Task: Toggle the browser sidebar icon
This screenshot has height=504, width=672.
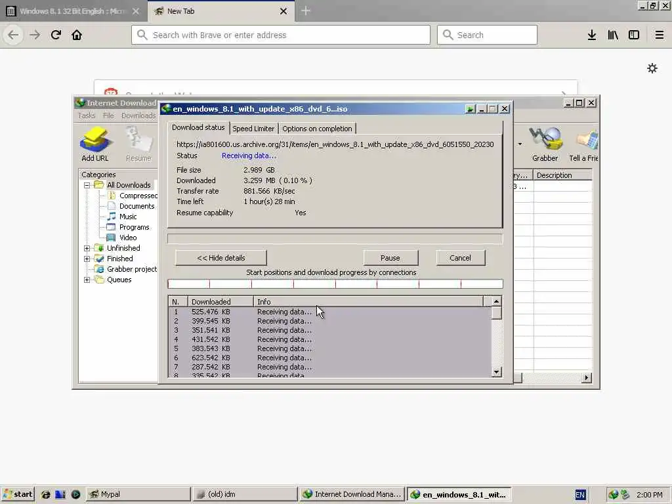Action: click(x=634, y=35)
